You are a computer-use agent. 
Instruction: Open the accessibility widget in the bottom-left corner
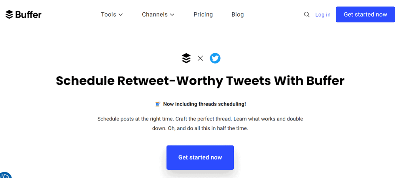[x=5, y=175]
